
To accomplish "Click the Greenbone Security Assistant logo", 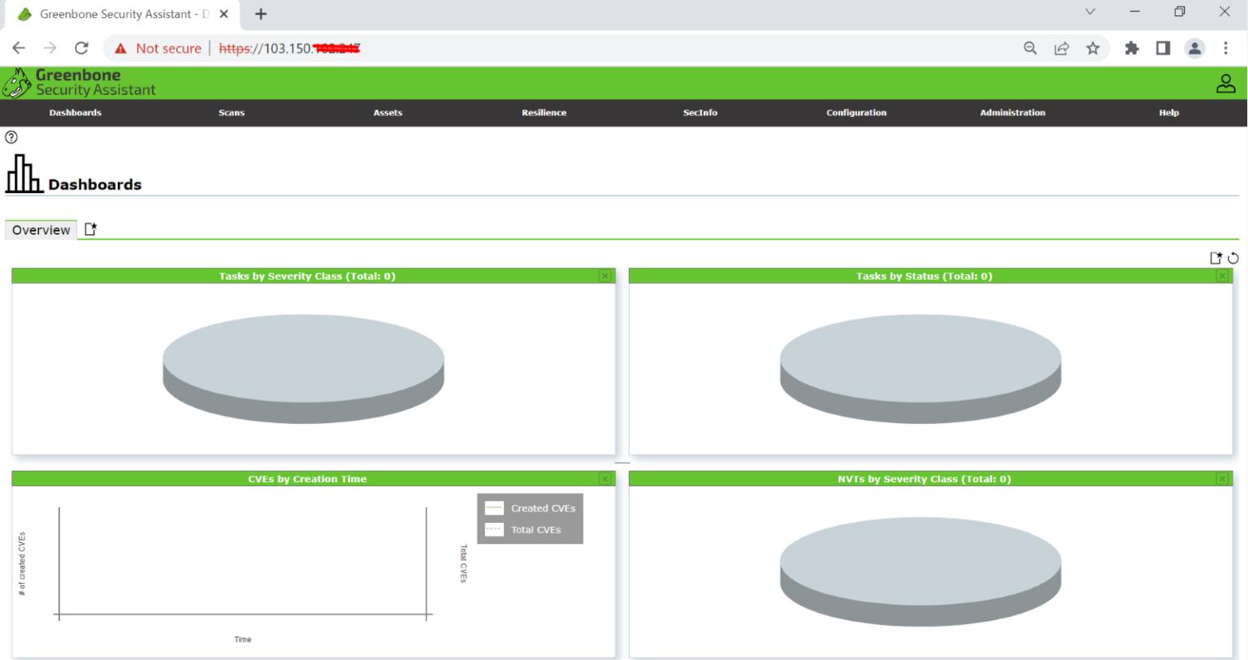I will click(79, 83).
